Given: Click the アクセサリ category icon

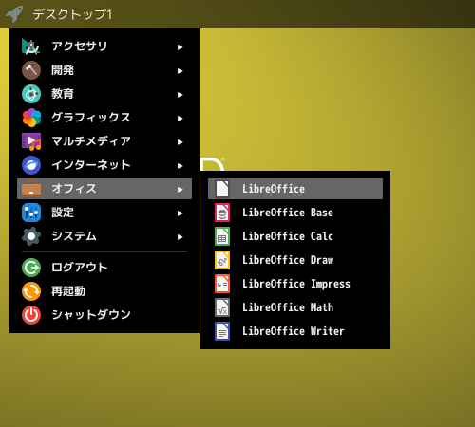Looking at the screenshot, I should coord(31,46).
